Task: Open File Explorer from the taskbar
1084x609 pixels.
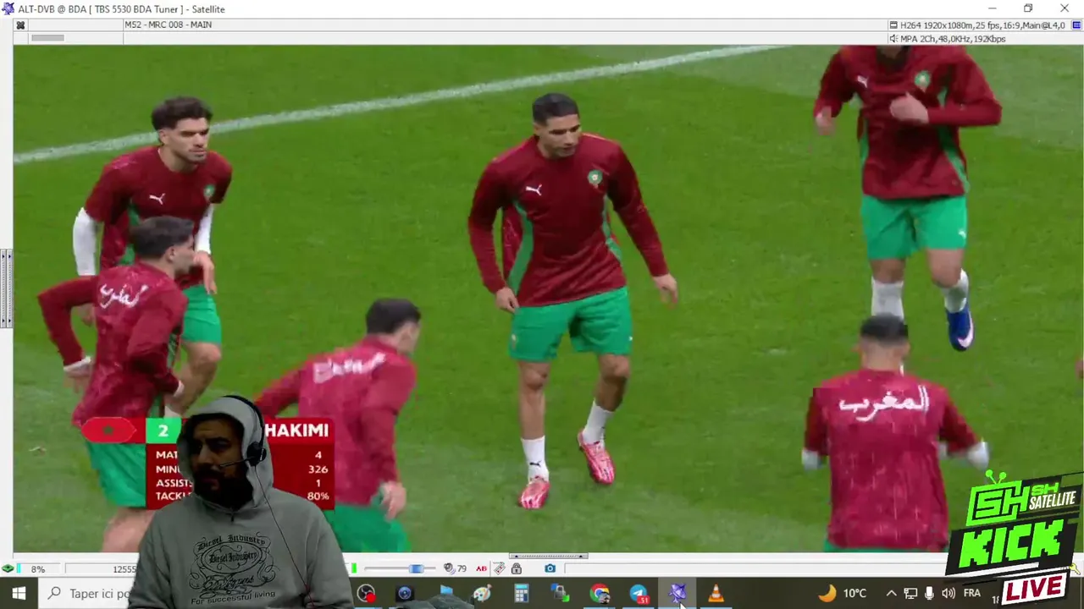Action: (446, 591)
